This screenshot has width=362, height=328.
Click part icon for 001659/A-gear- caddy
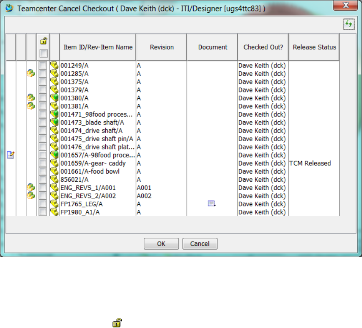pyautogui.click(x=54, y=163)
